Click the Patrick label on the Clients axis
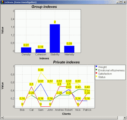The width and height of the screenshot is (127, 120). [87, 110]
